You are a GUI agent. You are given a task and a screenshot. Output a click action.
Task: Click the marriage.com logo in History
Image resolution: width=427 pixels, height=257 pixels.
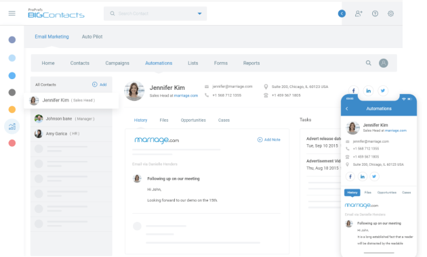tap(157, 140)
